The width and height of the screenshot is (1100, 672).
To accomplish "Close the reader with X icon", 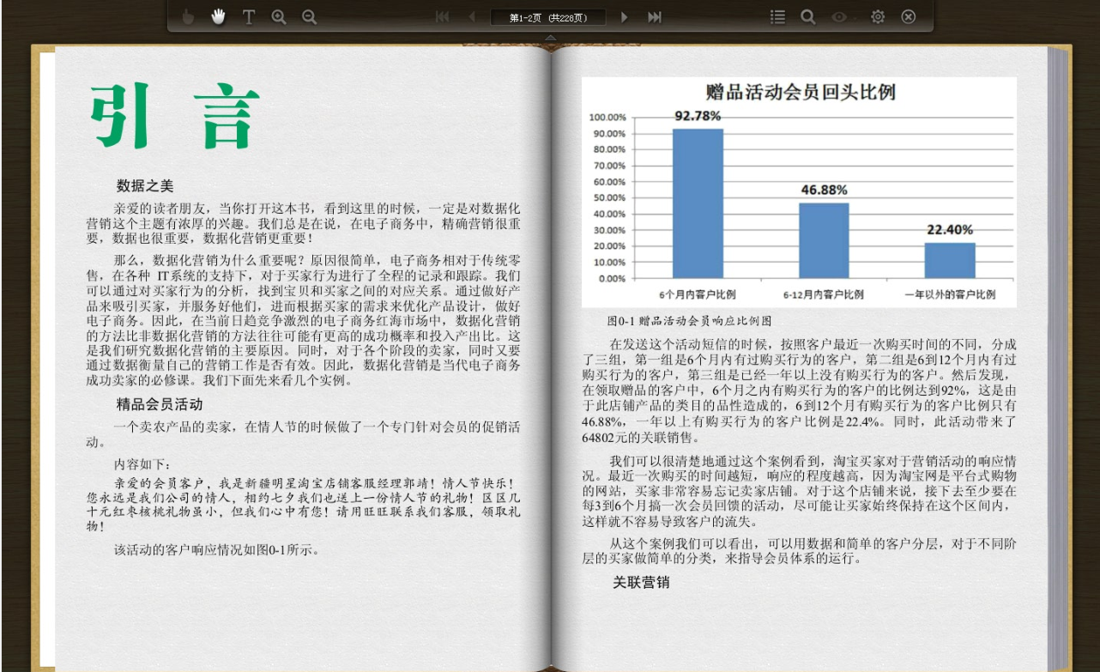I will point(908,16).
